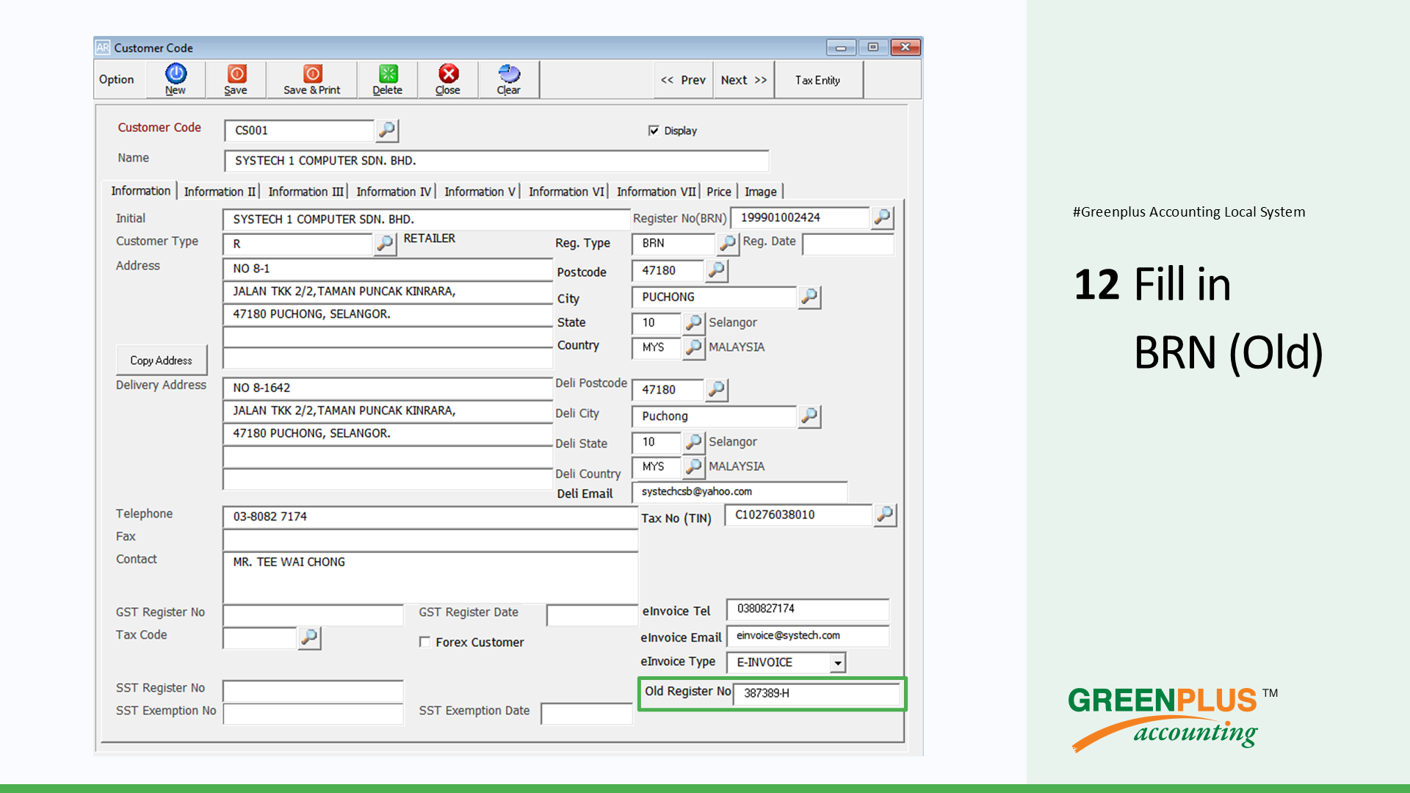Click the Delete toolbar icon
The width and height of the screenshot is (1410, 793).
pyautogui.click(x=388, y=79)
